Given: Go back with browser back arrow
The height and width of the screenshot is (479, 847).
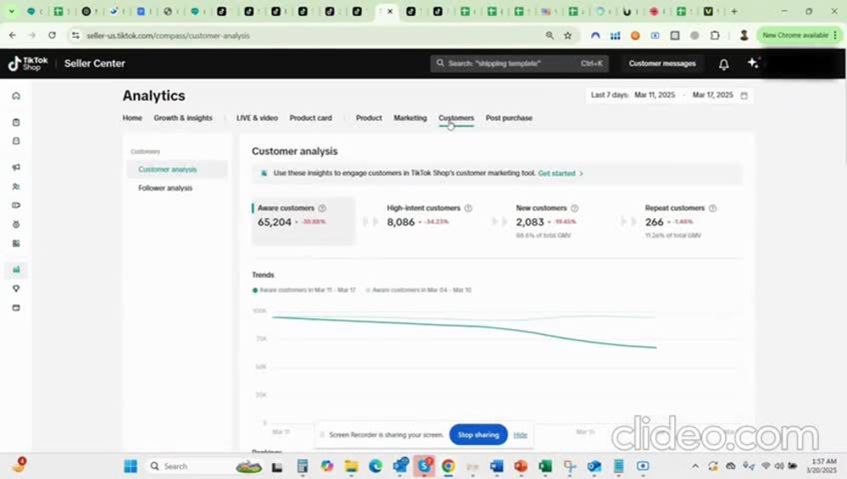Looking at the screenshot, I should coord(13,35).
